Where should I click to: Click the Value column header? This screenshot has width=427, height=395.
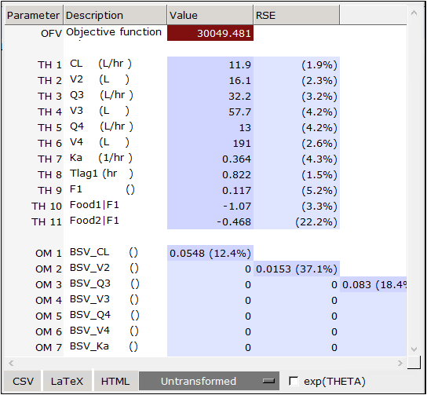click(x=210, y=15)
